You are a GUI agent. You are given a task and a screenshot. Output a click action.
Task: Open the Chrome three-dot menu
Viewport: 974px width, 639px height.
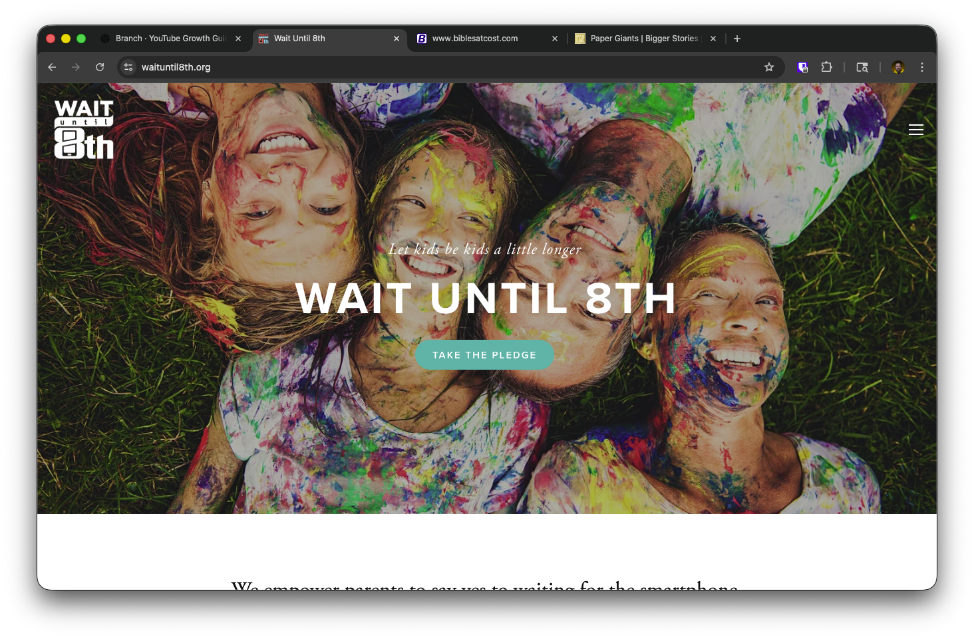pyautogui.click(x=922, y=67)
